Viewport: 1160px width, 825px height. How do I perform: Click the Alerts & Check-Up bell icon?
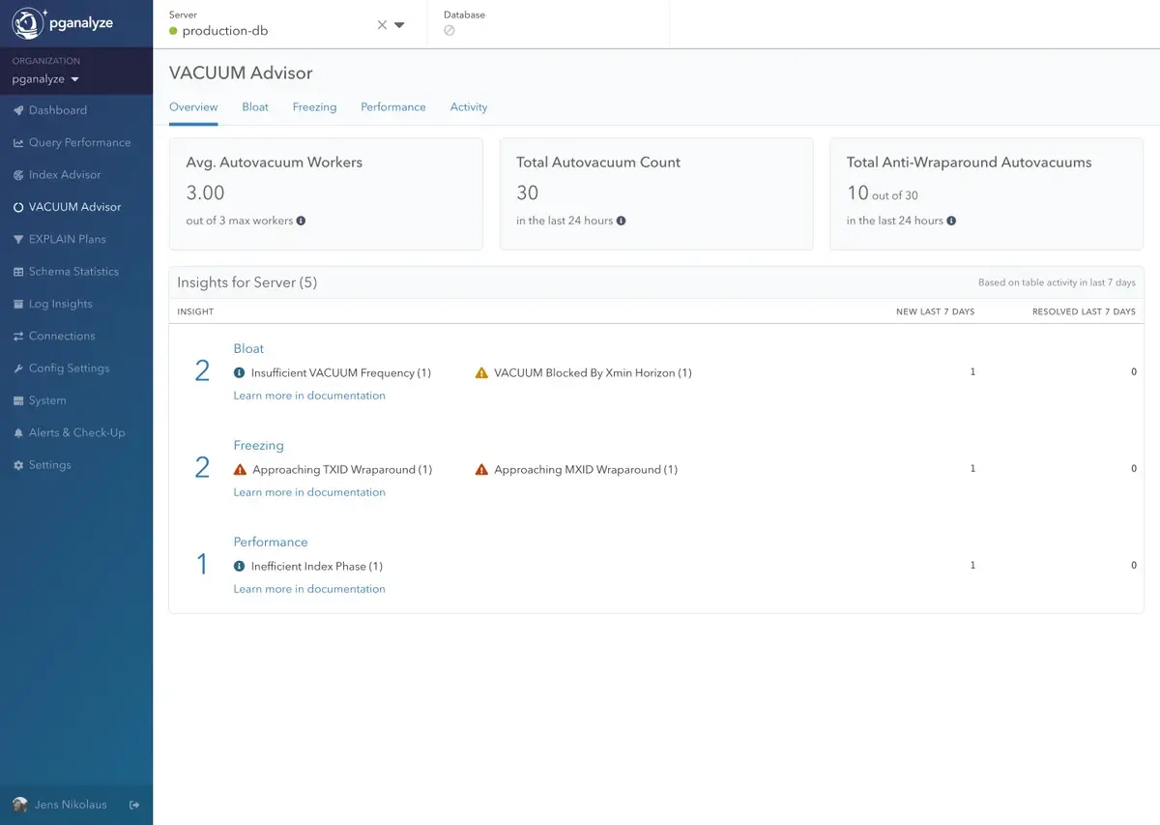click(18, 433)
